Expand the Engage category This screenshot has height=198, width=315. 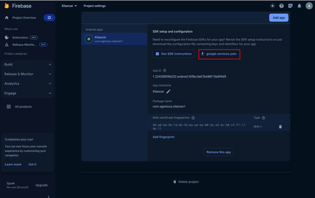(x=28, y=93)
